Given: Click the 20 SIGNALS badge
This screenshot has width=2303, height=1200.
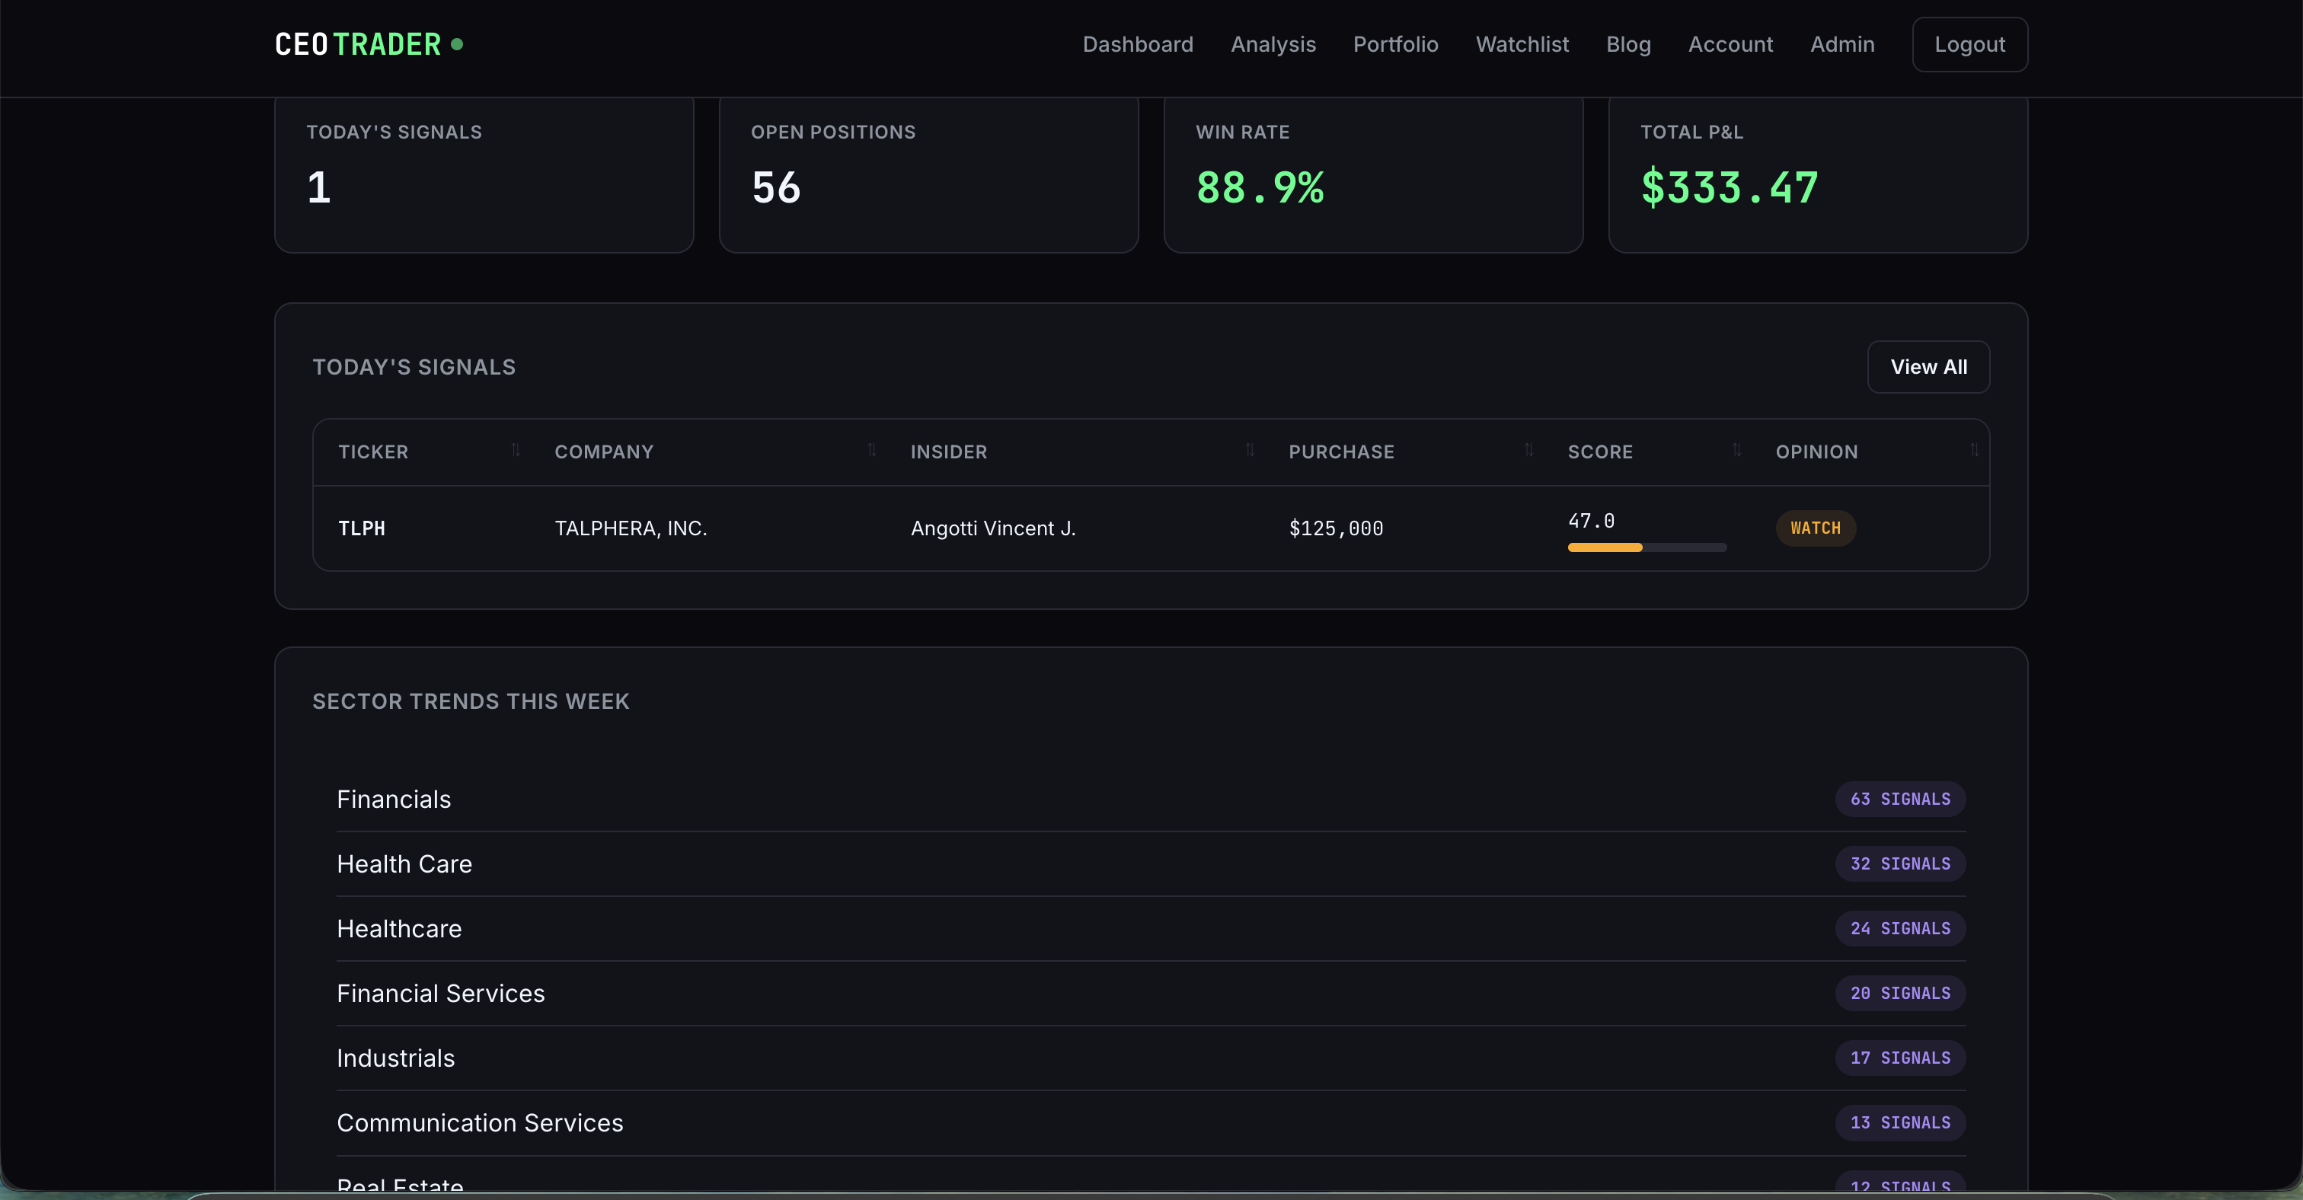Looking at the screenshot, I should pyautogui.click(x=1900, y=994).
